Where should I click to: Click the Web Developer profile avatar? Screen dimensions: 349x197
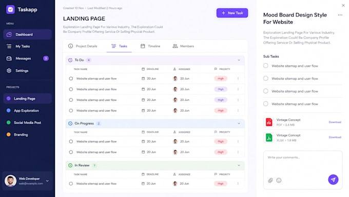click(x=10, y=181)
